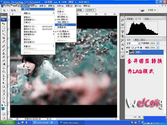This screenshot has width=167, height=125.
Task: Select 灰度 grayscale mode
Action: point(65,11)
